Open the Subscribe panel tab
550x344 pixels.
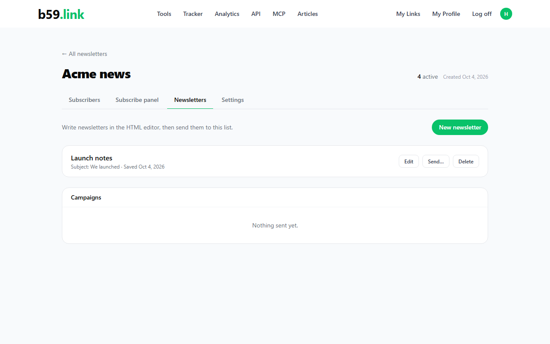click(137, 100)
